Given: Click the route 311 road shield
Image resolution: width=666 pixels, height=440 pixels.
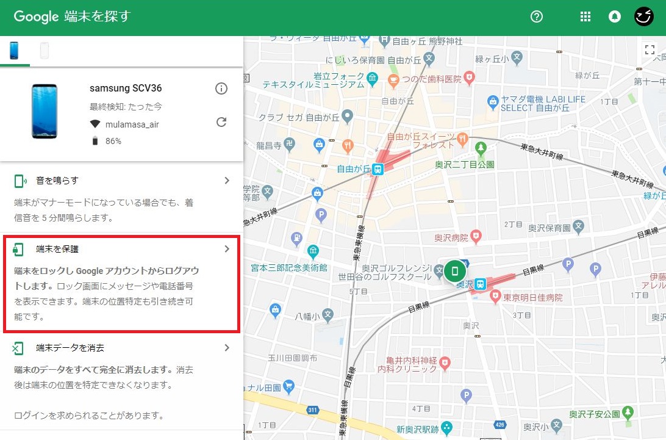Looking at the screenshot, I should pyautogui.click(x=313, y=410).
